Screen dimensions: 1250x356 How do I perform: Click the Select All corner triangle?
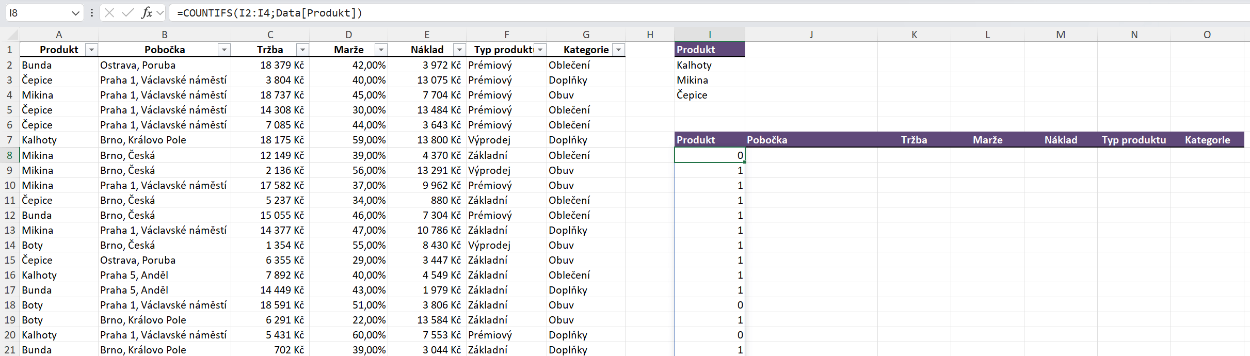12,35
